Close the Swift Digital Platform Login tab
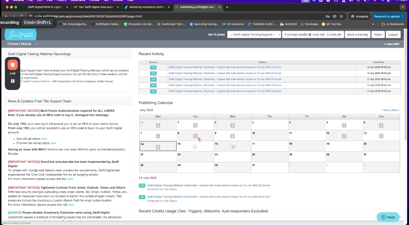Screen dimensions: 409x225 click(67, 7)
